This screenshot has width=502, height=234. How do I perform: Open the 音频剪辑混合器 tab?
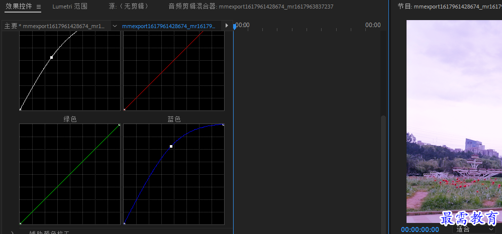point(251,7)
